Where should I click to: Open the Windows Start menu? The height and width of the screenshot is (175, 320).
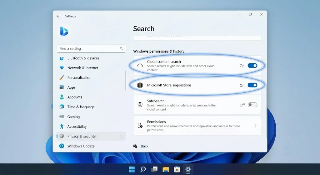(x=132, y=169)
